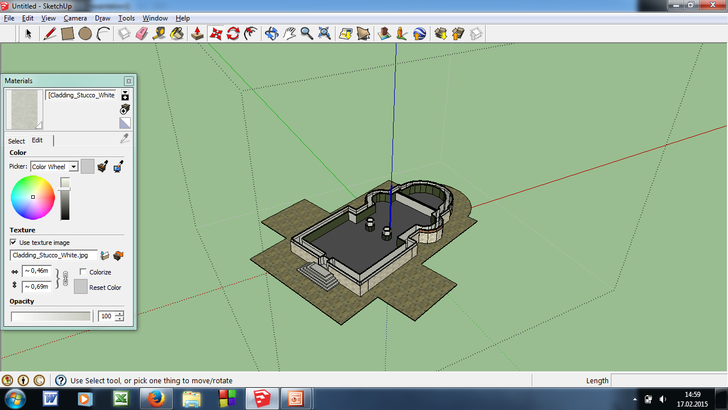Open Firefox from the taskbar
The image size is (728, 410).
click(x=156, y=399)
